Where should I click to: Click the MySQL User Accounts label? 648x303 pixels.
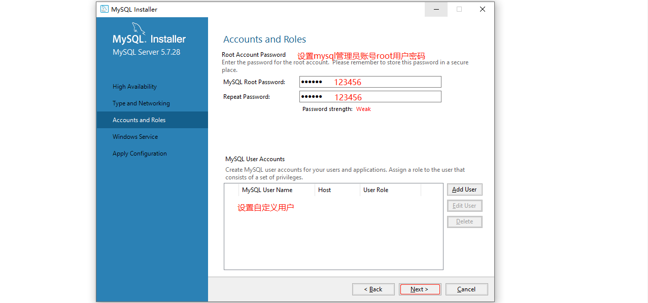click(255, 159)
